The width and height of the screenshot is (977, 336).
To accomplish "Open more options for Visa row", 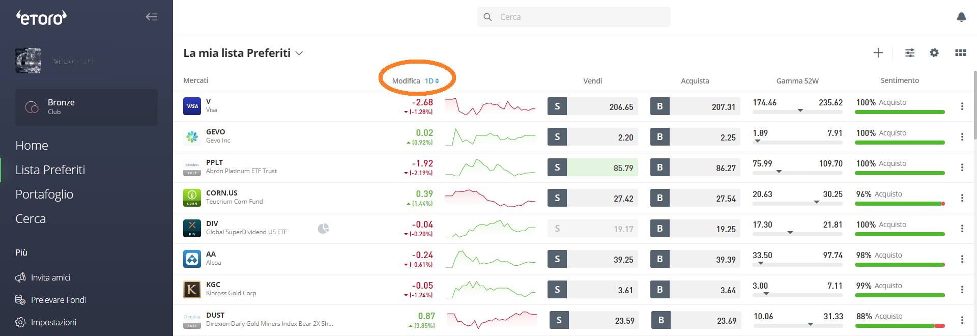I will click(x=962, y=106).
